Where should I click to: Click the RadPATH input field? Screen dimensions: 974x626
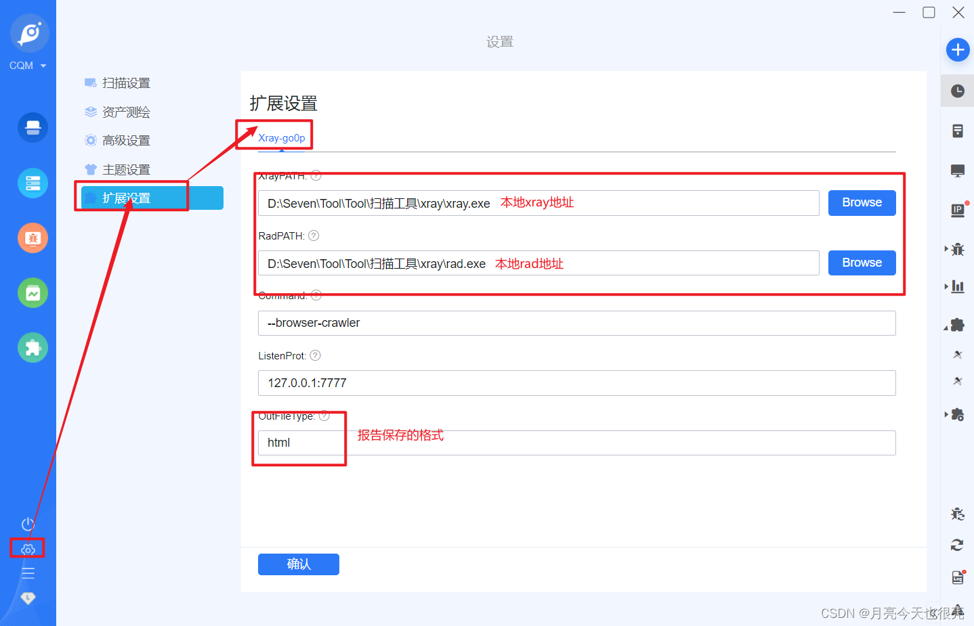538,263
